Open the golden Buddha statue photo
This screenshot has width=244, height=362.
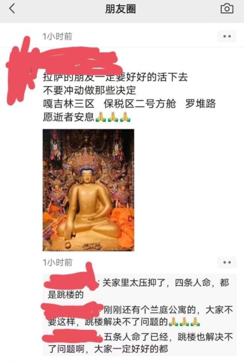[88, 190]
